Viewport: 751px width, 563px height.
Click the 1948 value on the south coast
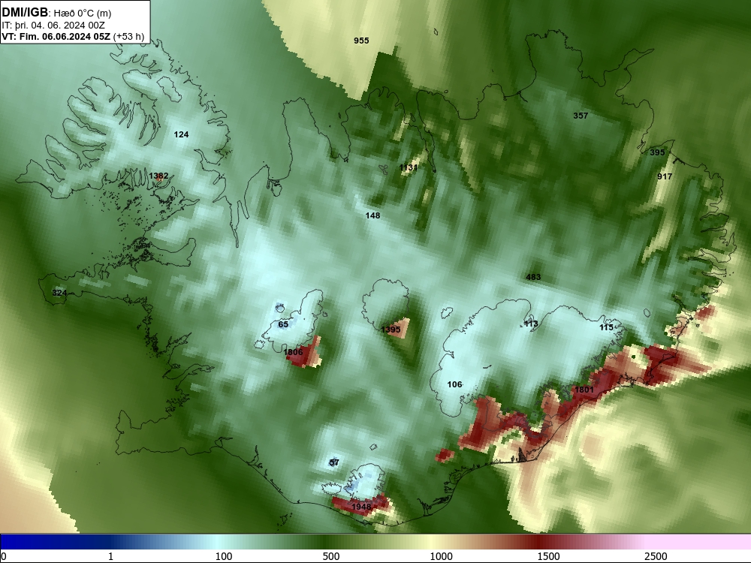pyautogui.click(x=361, y=507)
